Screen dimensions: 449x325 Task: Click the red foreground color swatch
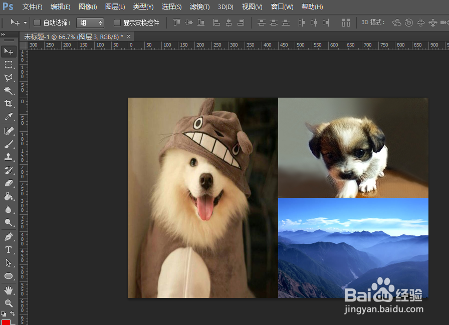pyautogui.click(x=6, y=322)
